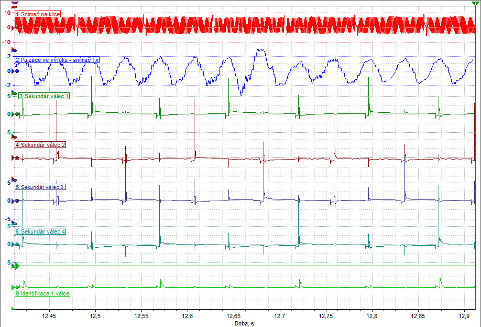Click bright green channel 9 zero-level marker
This screenshot has height=327, width=481.
(x=16, y=288)
